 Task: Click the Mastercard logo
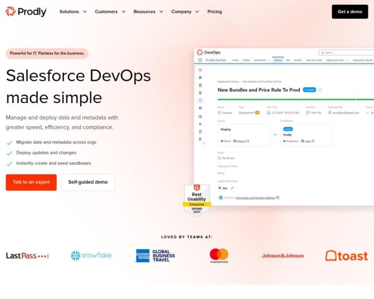coord(219,256)
